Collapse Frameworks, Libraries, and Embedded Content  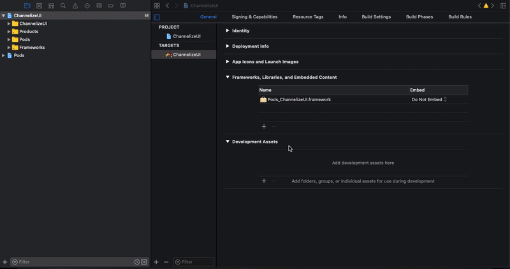point(228,77)
